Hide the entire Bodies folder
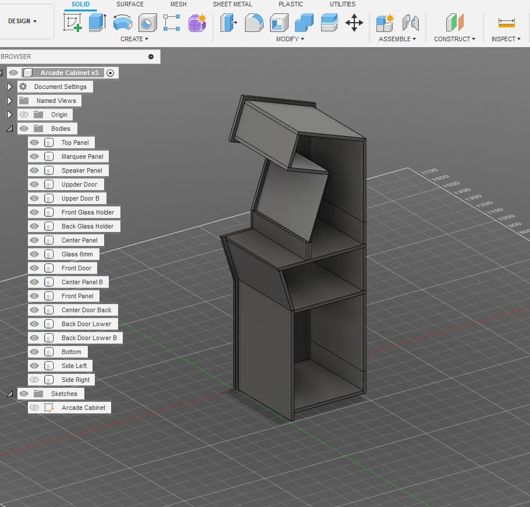The image size is (530, 507). (x=24, y=128)
